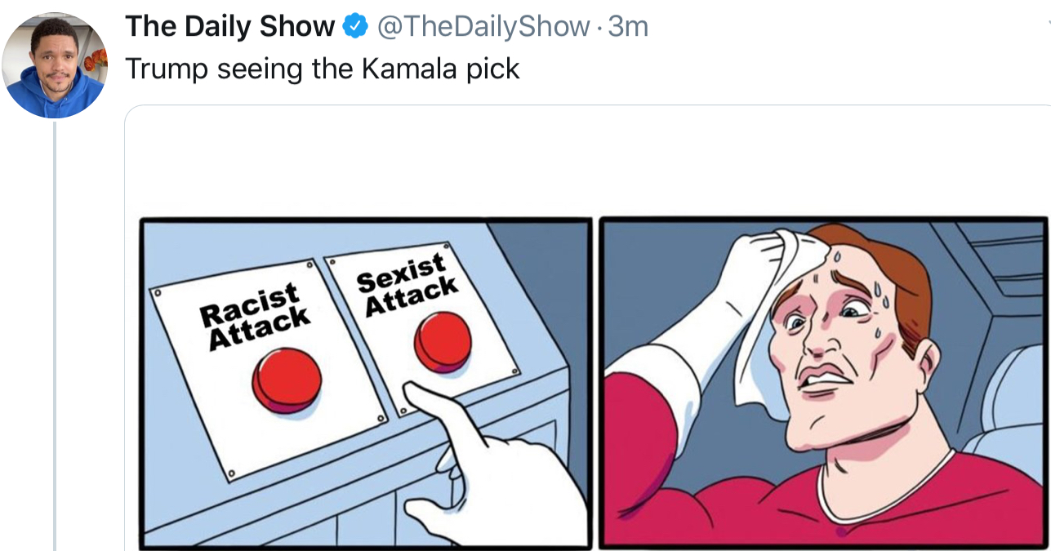Open the right meme panel with sweating man

824,383
